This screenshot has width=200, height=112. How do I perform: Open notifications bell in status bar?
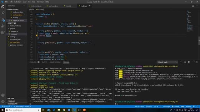click(x=197, y=106)
